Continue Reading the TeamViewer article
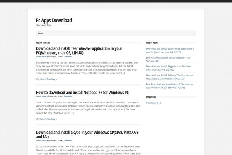 point(46,79)
